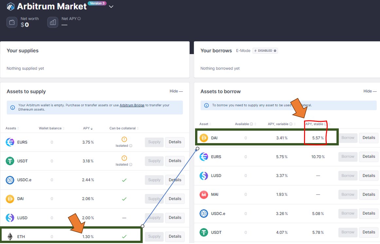
Task: Click the 4.07 % USDT variable APY
Action: 281,233
